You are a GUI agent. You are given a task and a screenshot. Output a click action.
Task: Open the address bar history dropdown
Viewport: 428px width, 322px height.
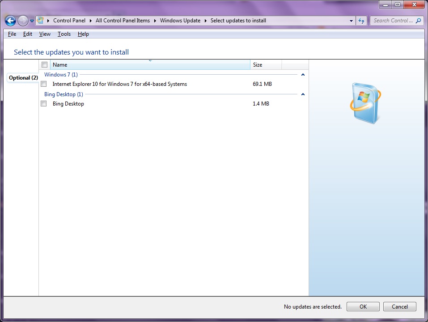(351, 21)
